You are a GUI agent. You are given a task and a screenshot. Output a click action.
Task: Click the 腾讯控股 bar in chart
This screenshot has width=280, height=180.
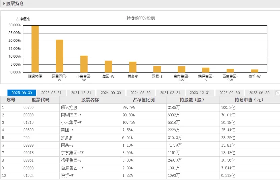coord(35,49)
